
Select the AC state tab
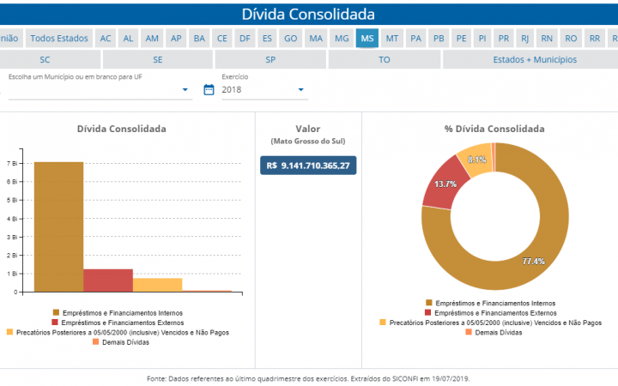click(x=106, y=39)
